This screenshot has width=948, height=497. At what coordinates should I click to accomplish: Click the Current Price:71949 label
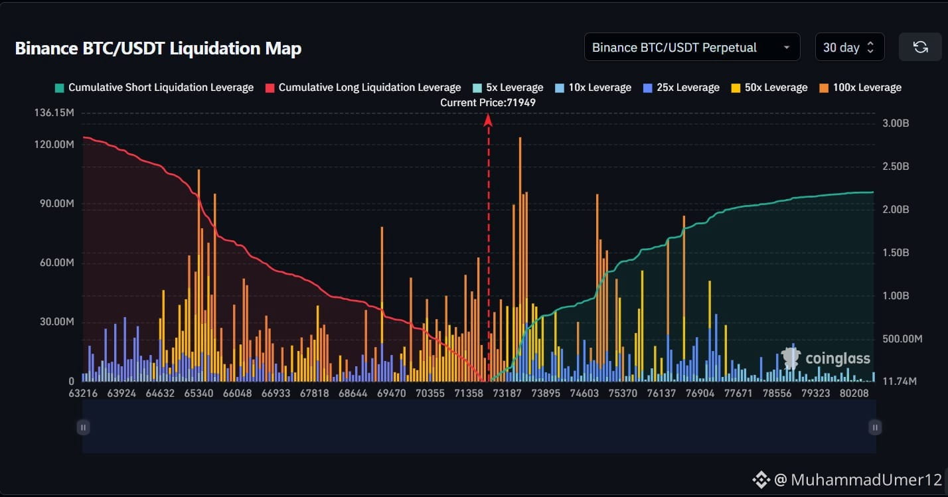point(488,103)
